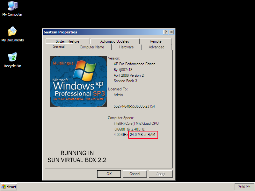Click the Cancel button
This screenshot has width=255, height=191.
click(135, 174)
